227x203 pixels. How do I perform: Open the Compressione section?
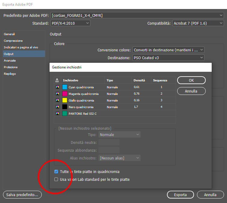point(24,41)
